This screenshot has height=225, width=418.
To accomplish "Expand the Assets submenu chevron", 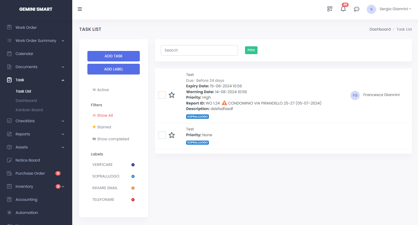I will (x=63, y=147).
